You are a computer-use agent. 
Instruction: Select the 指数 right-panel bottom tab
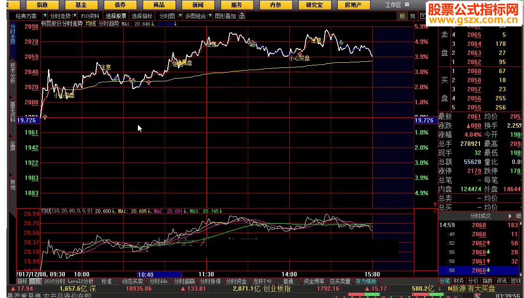[x=488, y=281]
